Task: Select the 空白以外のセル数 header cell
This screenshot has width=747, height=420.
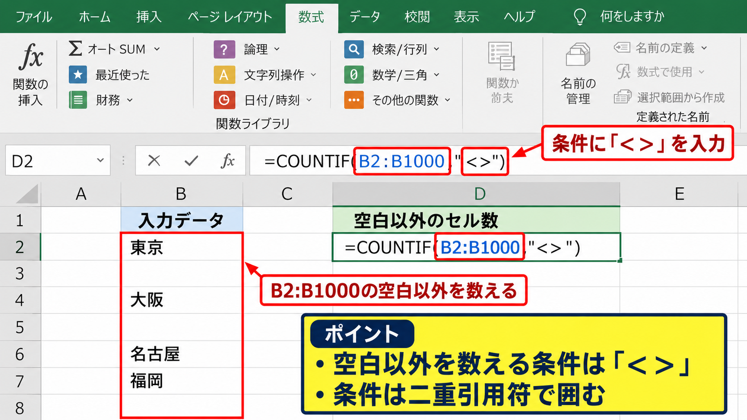Action: click(476, 220)
